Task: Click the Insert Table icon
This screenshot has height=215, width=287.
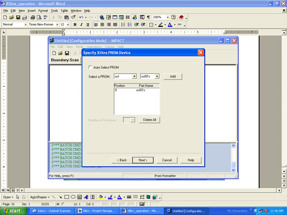Action: 115,17
